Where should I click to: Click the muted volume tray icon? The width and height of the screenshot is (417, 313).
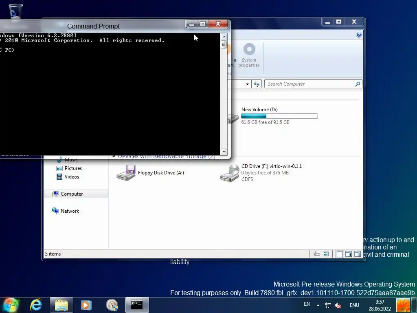tap(338, 306)
